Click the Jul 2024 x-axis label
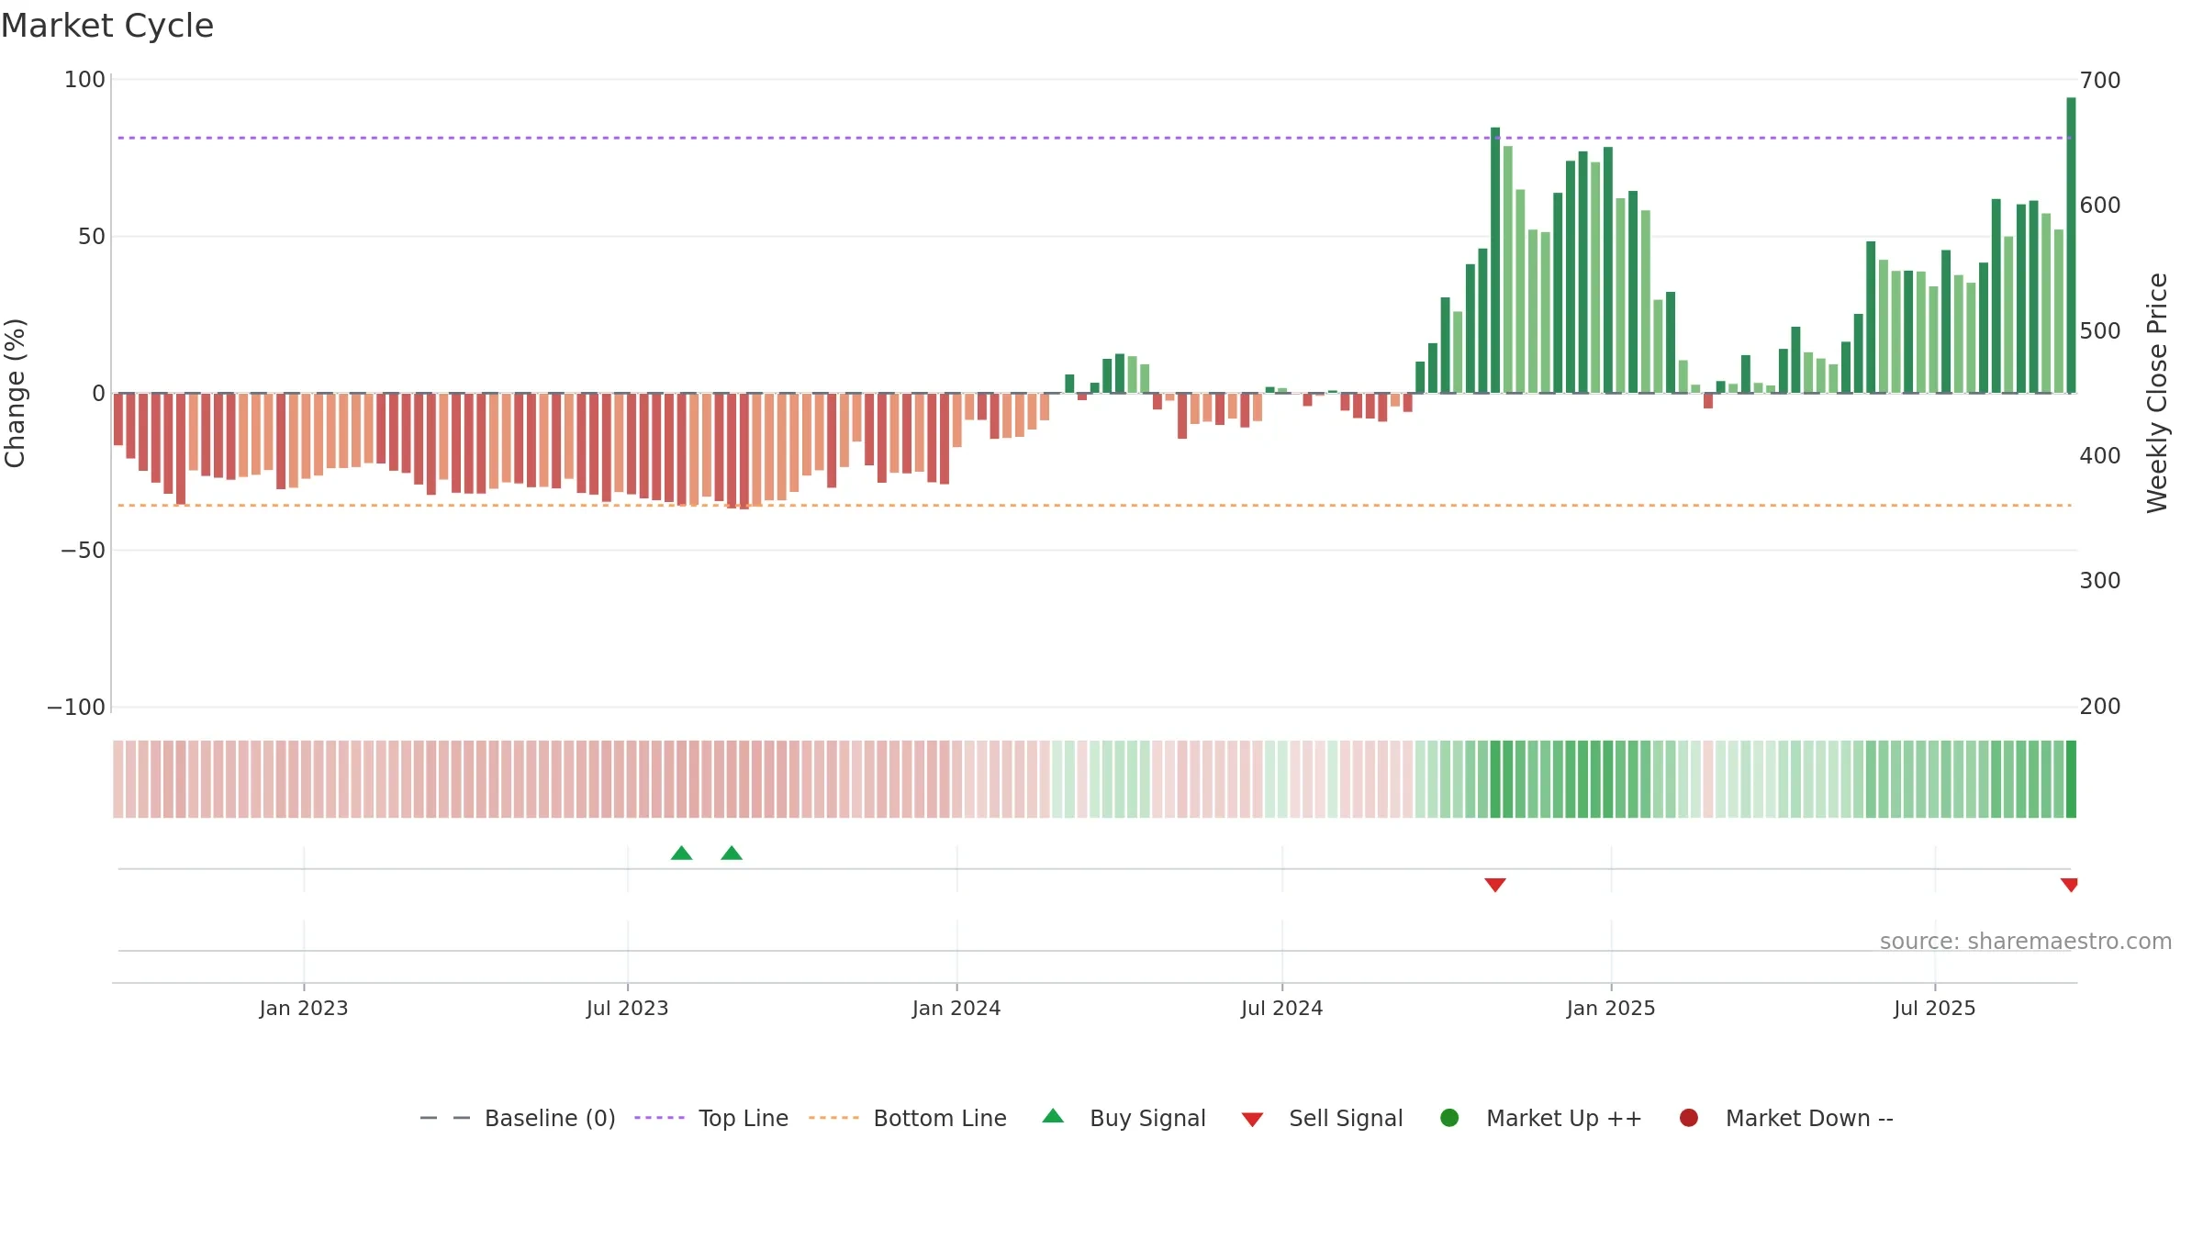This screenshot has width=2203, height=1239. click(x=1282, y=1009)
